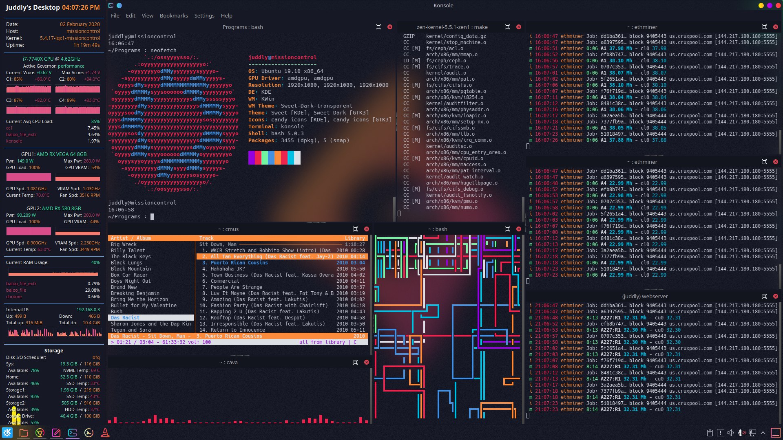Maximize the ~ : bash pipes pane

[507, 229]
